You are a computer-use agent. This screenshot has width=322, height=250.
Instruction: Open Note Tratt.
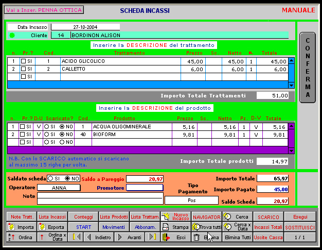pyautogui.click(x=22, y=216)
